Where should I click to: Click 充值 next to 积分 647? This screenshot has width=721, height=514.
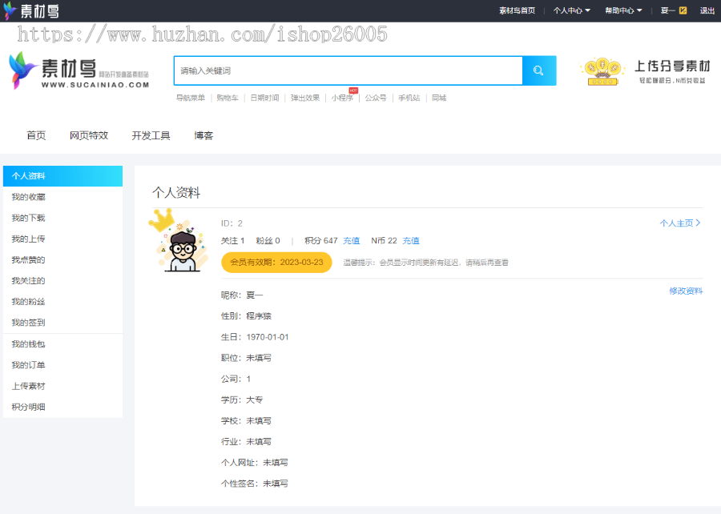[352, 241]
